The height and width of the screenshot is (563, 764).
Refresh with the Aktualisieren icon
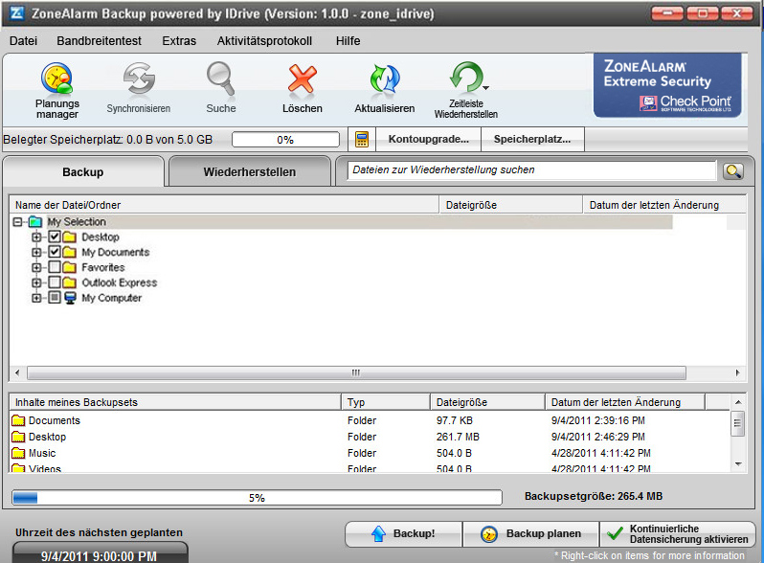pos(385,79)
